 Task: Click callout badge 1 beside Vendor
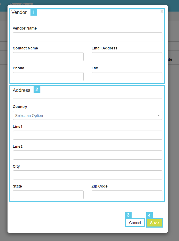(x=33, y=12)
